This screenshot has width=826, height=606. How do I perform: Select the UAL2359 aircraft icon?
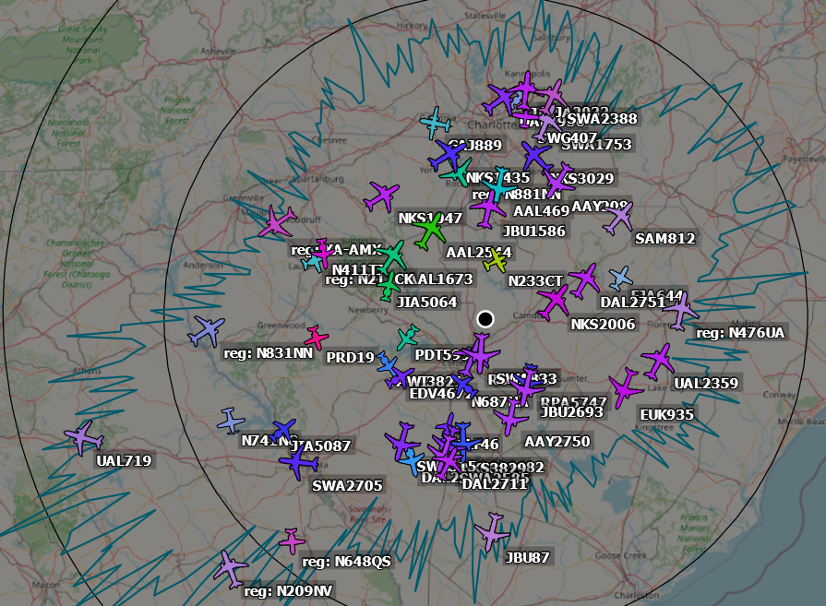pos(661,360)
